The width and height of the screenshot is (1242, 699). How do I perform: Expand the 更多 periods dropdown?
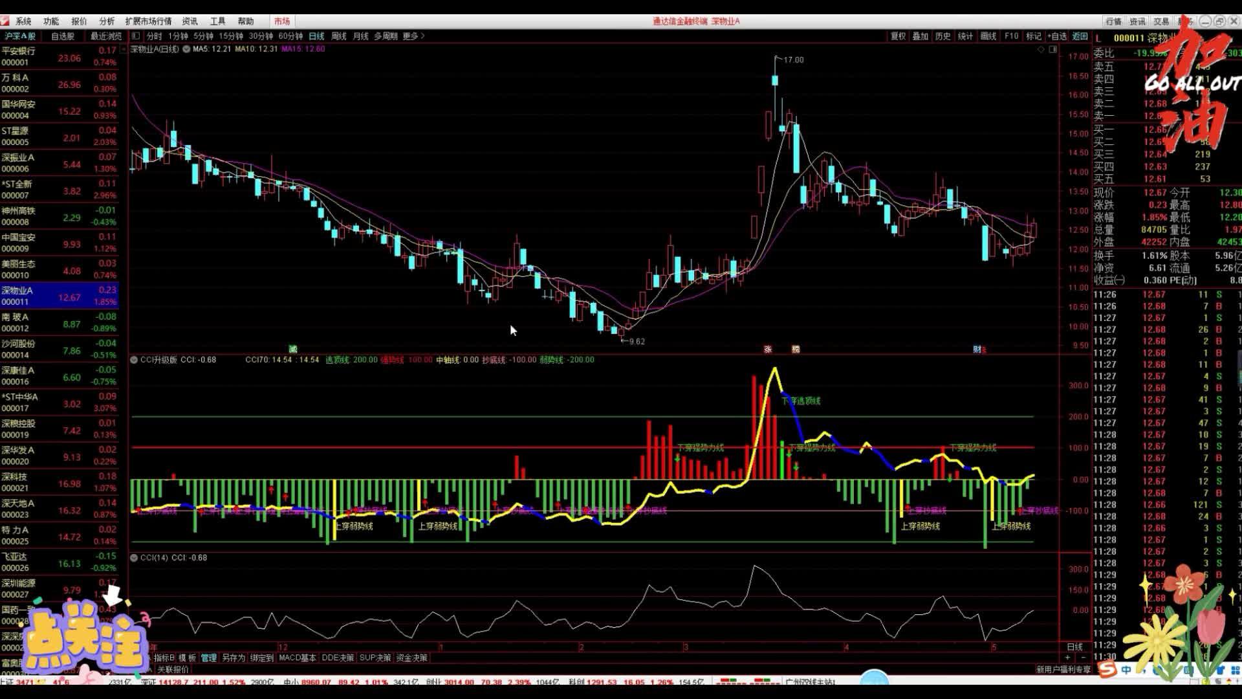pyautogui.click(x=413, y=36)
